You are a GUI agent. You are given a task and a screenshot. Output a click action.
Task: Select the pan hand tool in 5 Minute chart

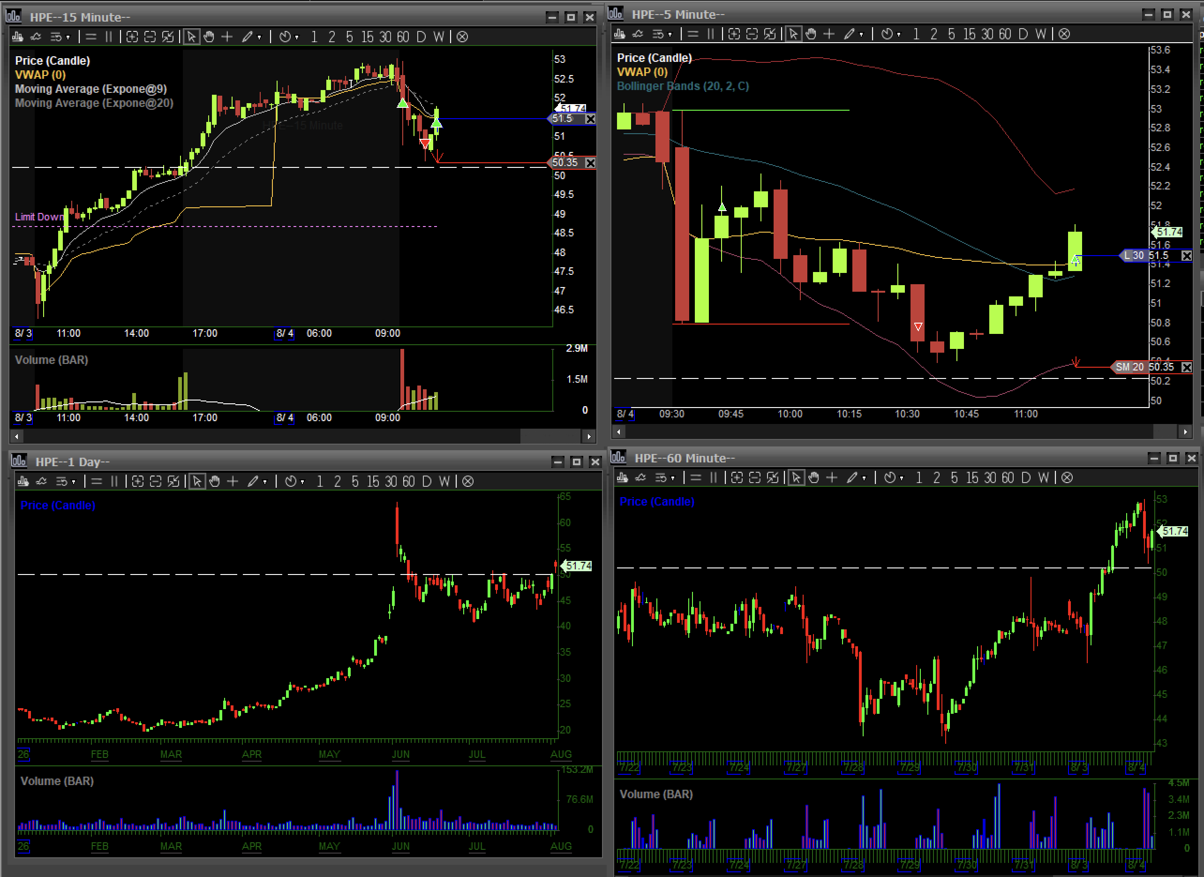click(811, 34)
